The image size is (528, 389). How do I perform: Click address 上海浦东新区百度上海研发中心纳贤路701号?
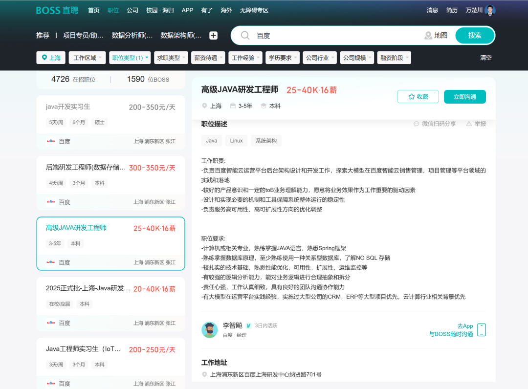click(x=265, y=374)
